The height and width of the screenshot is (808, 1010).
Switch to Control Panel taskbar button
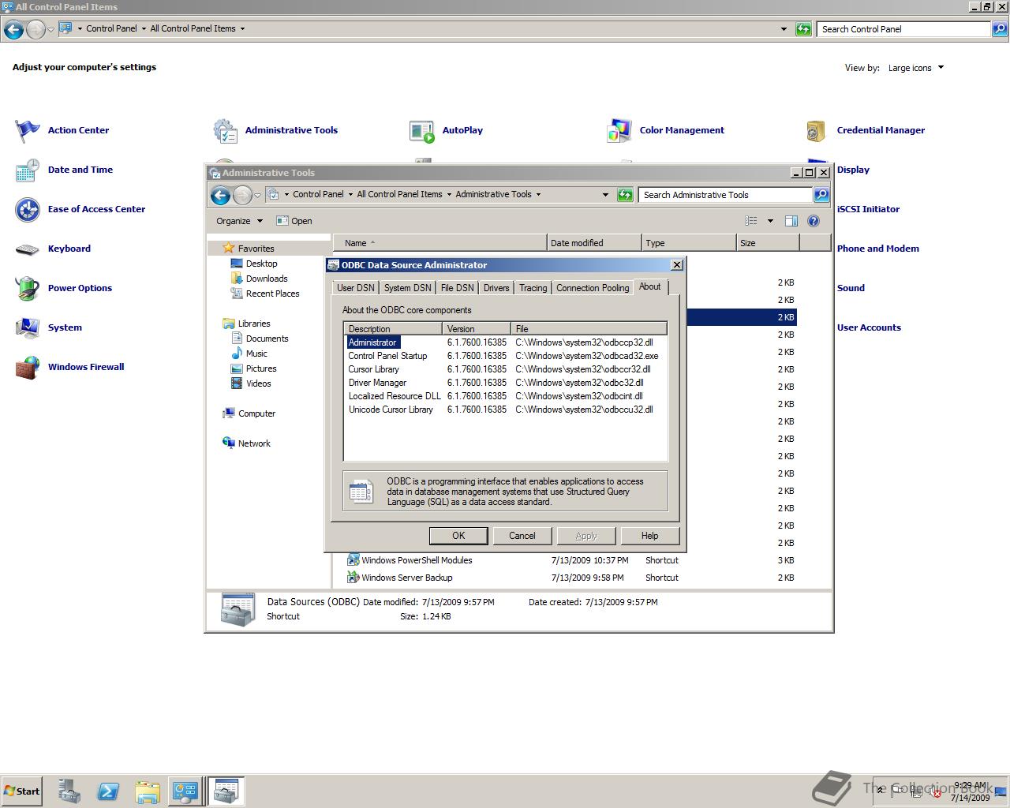185,791
